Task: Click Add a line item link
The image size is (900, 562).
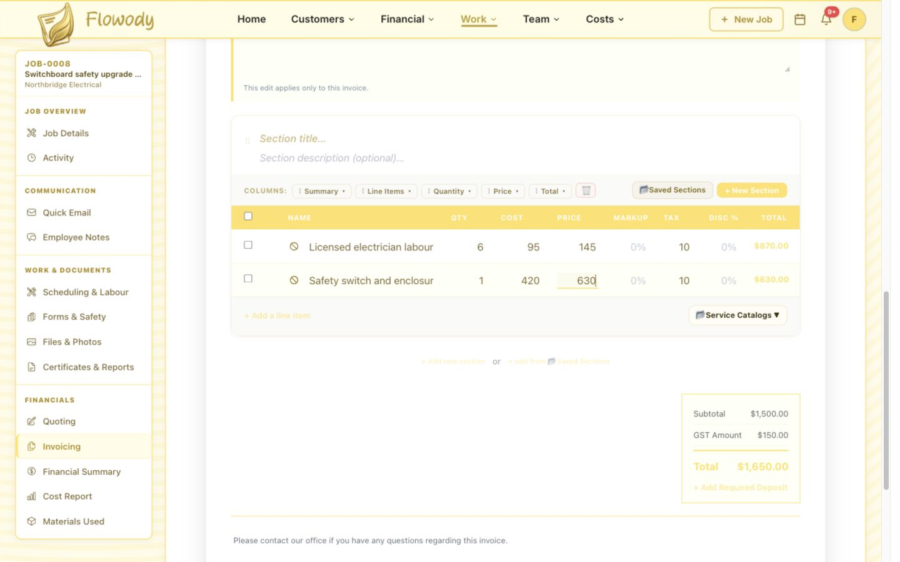Action: click(x=277, y=316)
